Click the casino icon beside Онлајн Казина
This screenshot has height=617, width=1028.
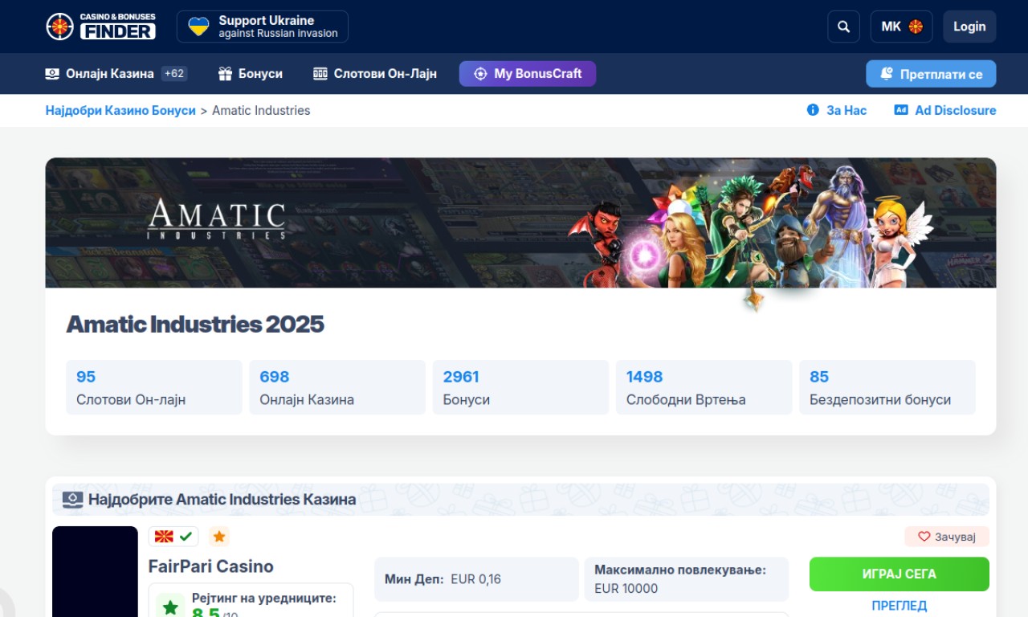pyautogui.click(x=52, y=74)
